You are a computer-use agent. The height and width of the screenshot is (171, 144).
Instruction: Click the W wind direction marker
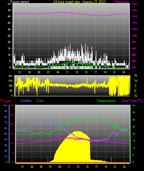coord(136,81)
